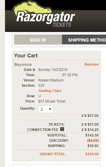This screenshot has width=106, height=167.
Task: Click the Nissan Stadium venue text
Action: [x=51, y=80]
